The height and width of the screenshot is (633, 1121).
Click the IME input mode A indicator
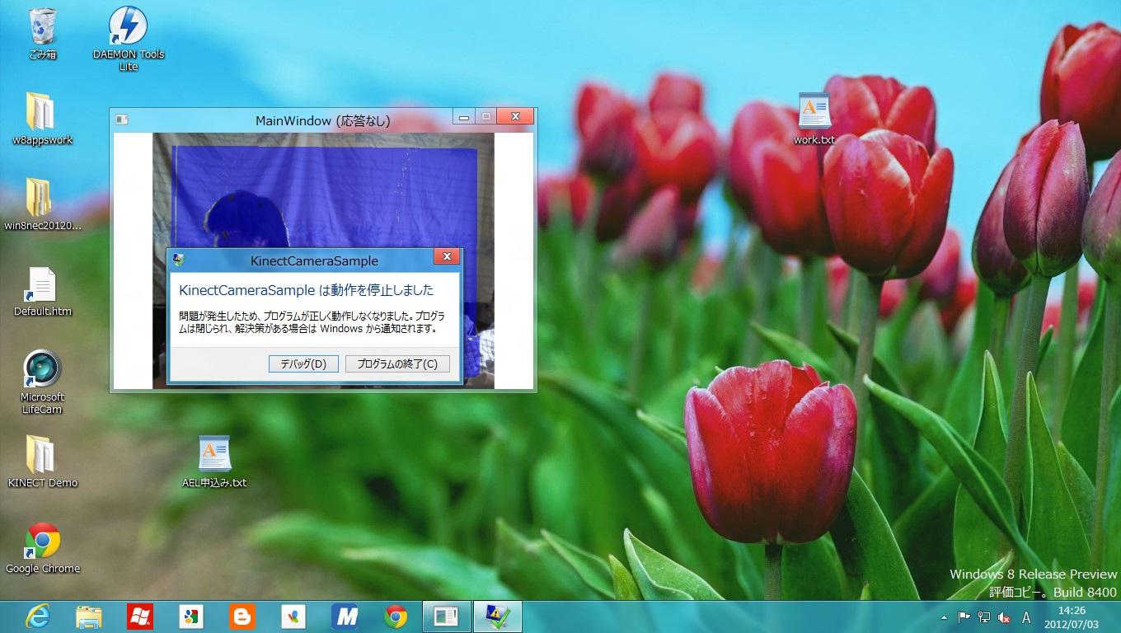click(x=1026, y=617)
